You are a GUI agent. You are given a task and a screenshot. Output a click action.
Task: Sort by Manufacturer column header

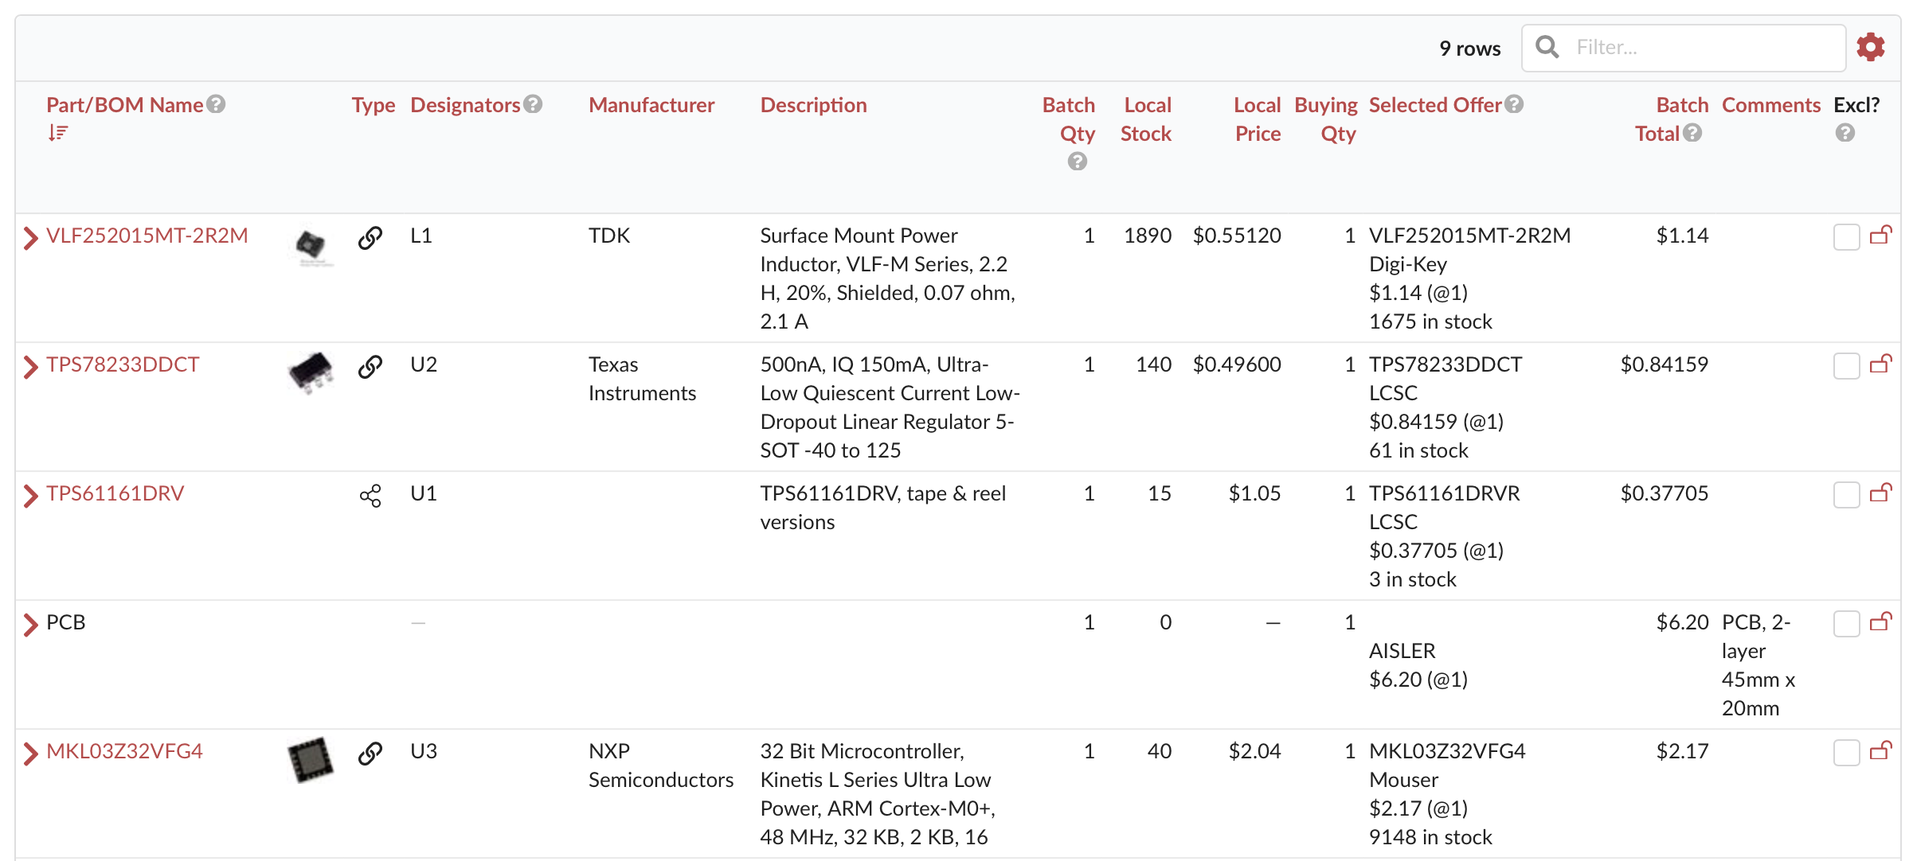651,105
